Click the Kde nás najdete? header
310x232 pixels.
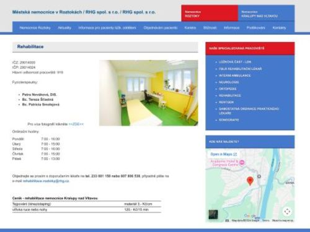250,142
